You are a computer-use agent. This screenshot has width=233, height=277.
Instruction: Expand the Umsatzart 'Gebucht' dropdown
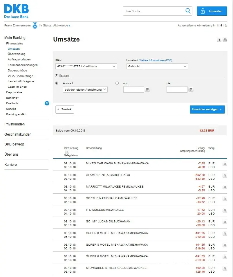pos(157,66)
